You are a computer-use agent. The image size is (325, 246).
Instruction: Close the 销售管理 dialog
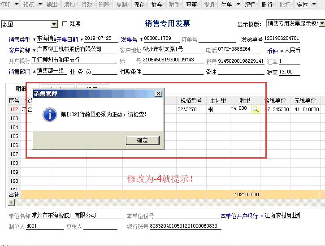coord(159,94)
